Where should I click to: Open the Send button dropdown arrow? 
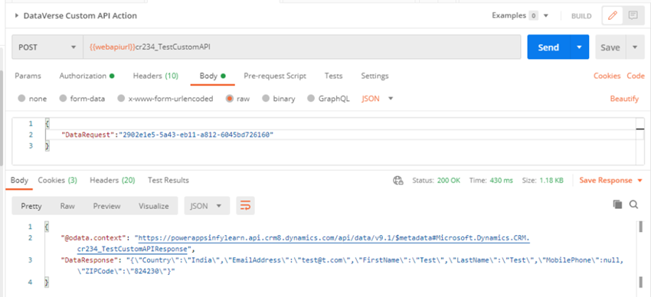pyautogui.click(x=579, y=47)
